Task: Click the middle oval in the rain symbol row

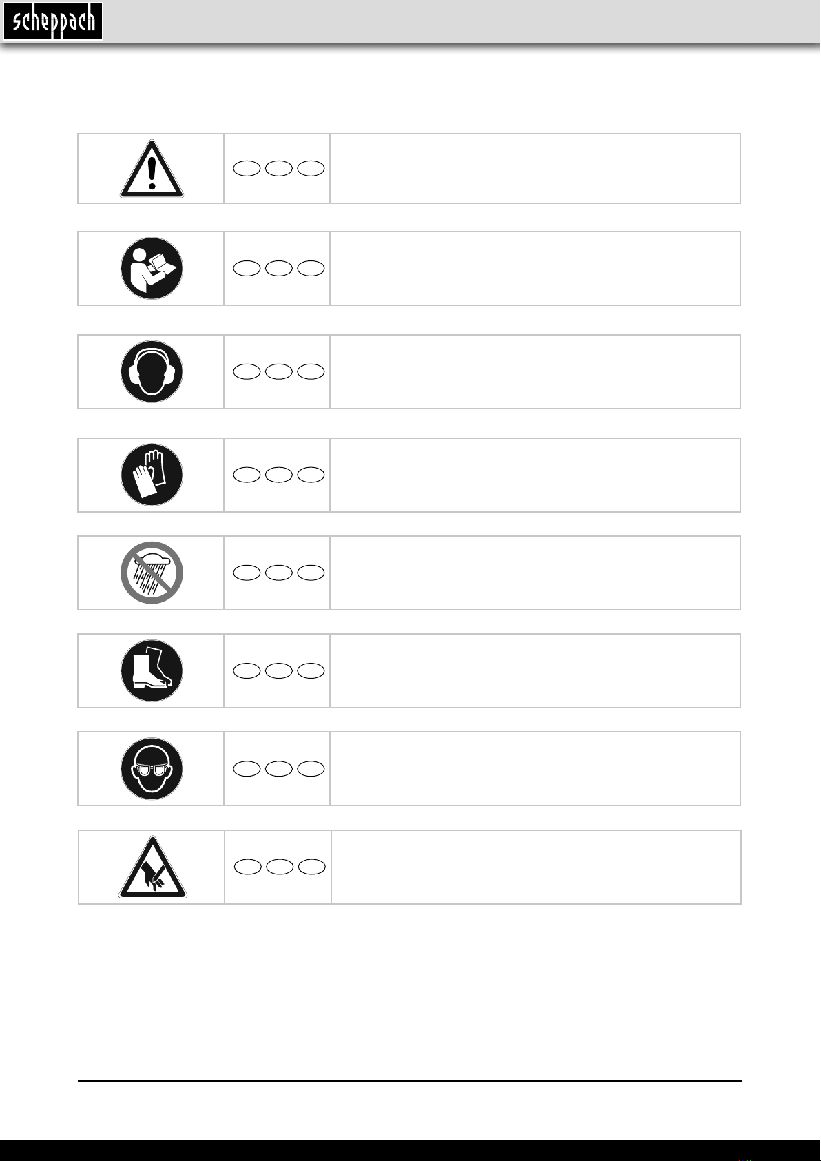Action: point(279,573)
